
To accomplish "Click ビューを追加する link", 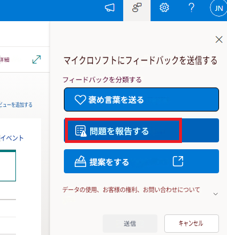I will pyautogui.click(x=16, y=105).
